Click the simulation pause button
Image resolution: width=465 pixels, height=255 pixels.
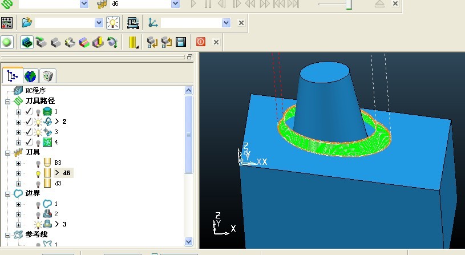pyautogui.click(x=208, y=3)
